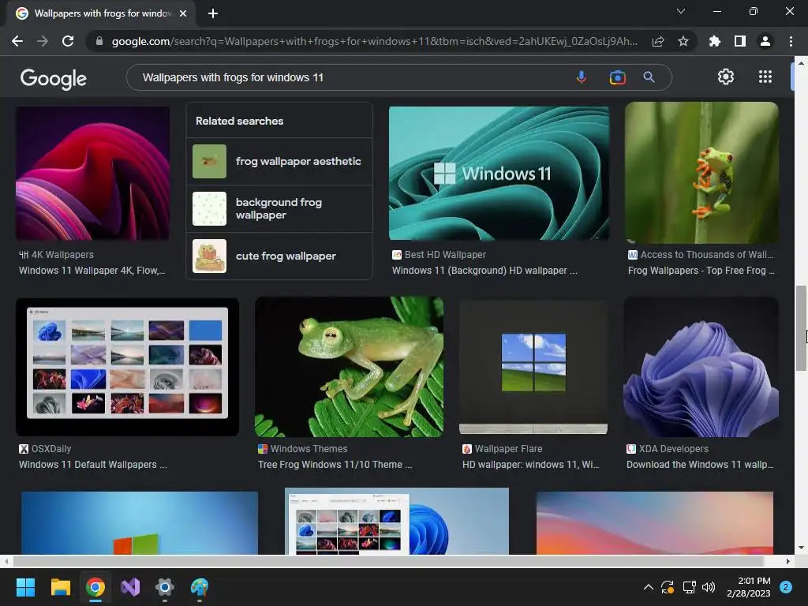Select related search frog wallpaper aesthetic
This screenshot has width=808, height=606.
pyautogui.click(x=279, y=161)
